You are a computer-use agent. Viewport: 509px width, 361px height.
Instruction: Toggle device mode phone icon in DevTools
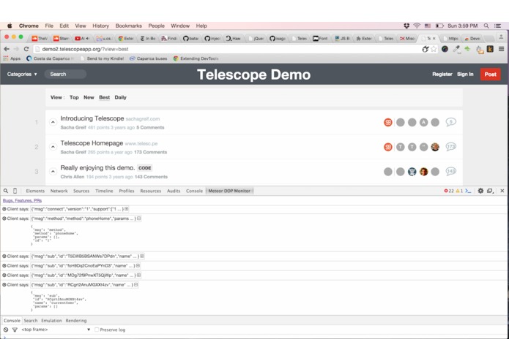click(x=15, y=191)
